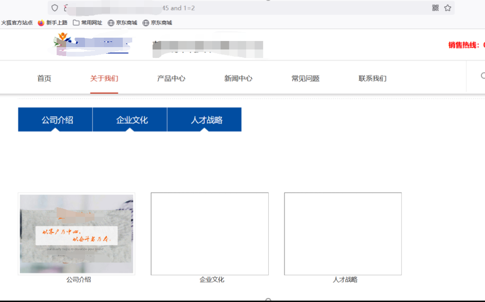
Task: Select the 关于我们 navigation item
Action: point(104,78)
